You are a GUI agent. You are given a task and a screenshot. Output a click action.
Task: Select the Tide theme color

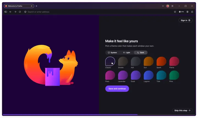pos(161,75)
